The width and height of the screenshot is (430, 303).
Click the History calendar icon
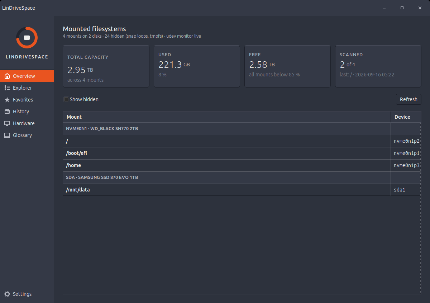point(7,112)
